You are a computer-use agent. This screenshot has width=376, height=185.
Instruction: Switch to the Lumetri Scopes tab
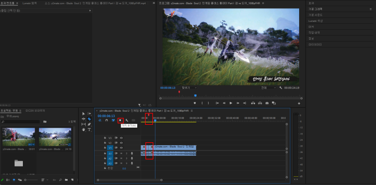30,3
